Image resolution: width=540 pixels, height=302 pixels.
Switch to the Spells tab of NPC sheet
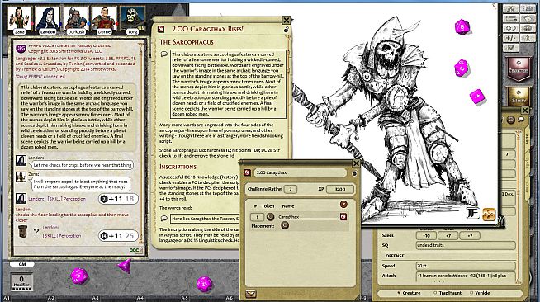point(528,163)
